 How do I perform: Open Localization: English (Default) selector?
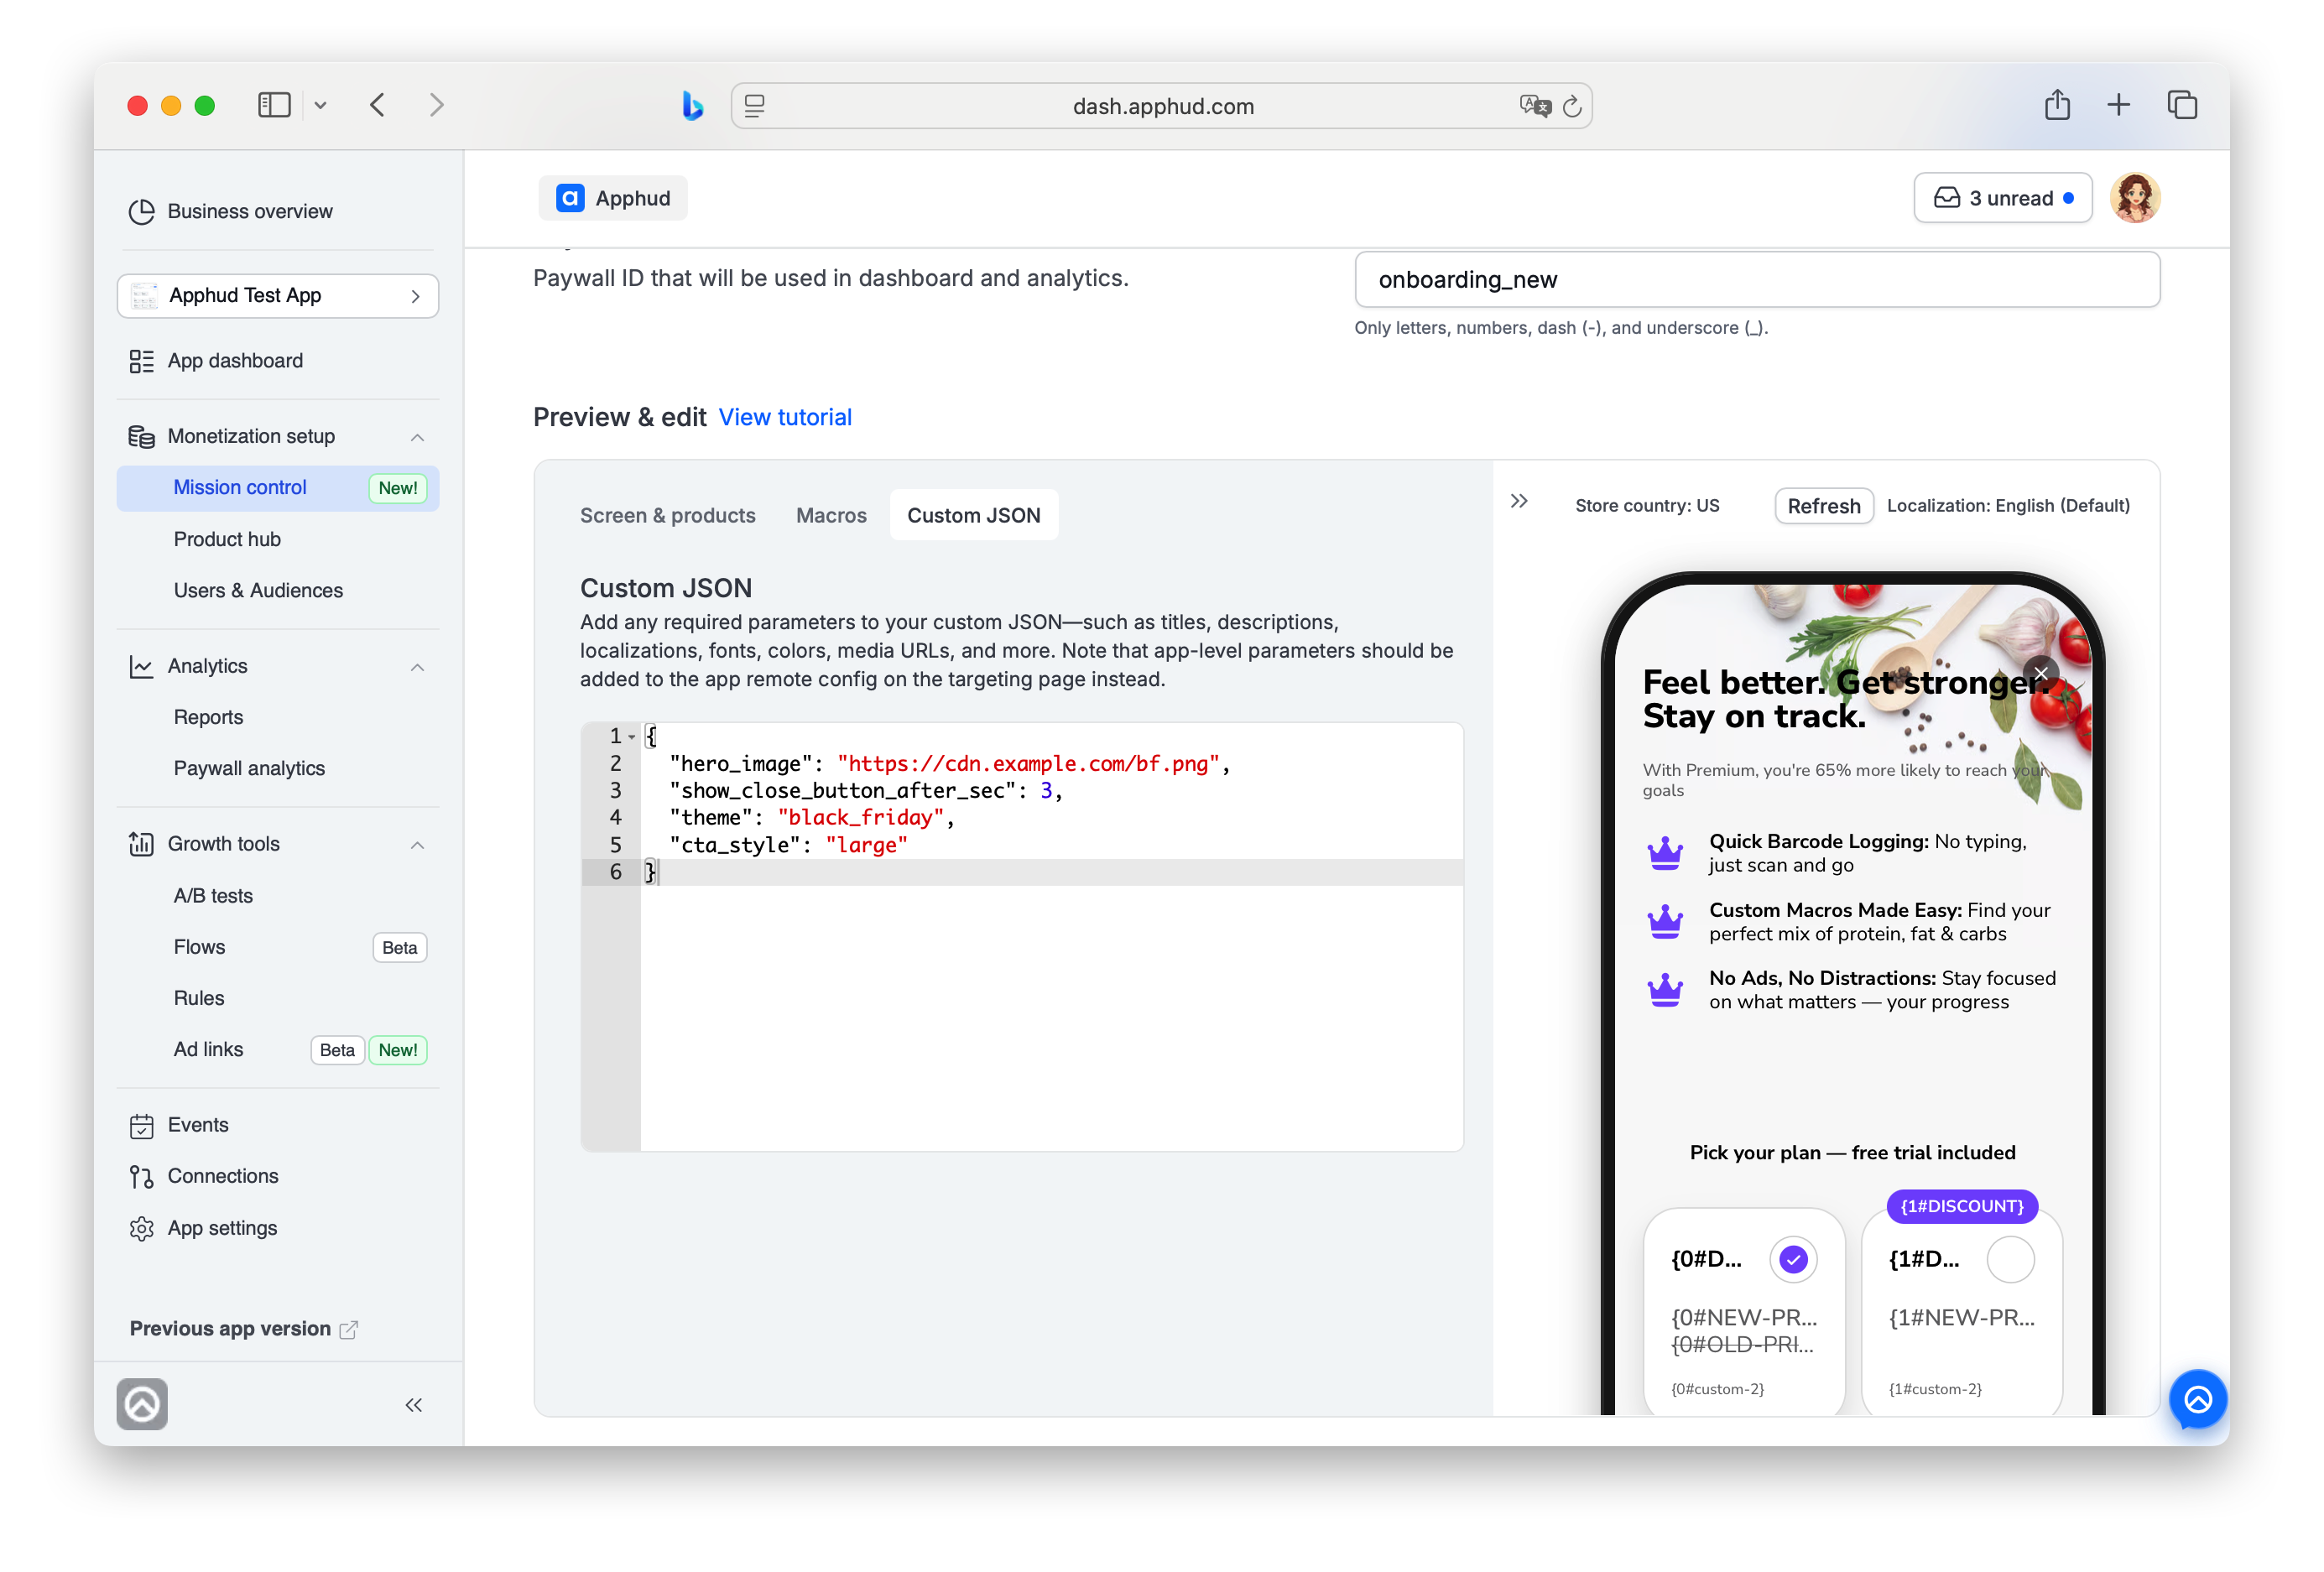pyautogui.click(x=2008, y=506)
